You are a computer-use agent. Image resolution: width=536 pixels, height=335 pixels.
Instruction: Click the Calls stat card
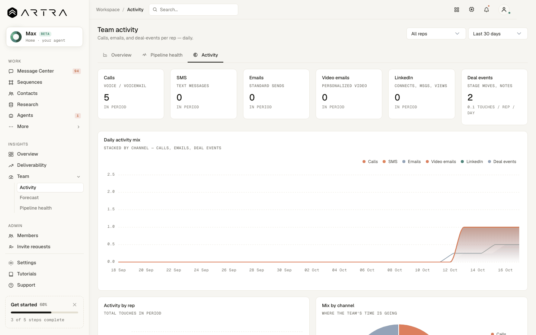pyautogui.click(x=131, y=94)
